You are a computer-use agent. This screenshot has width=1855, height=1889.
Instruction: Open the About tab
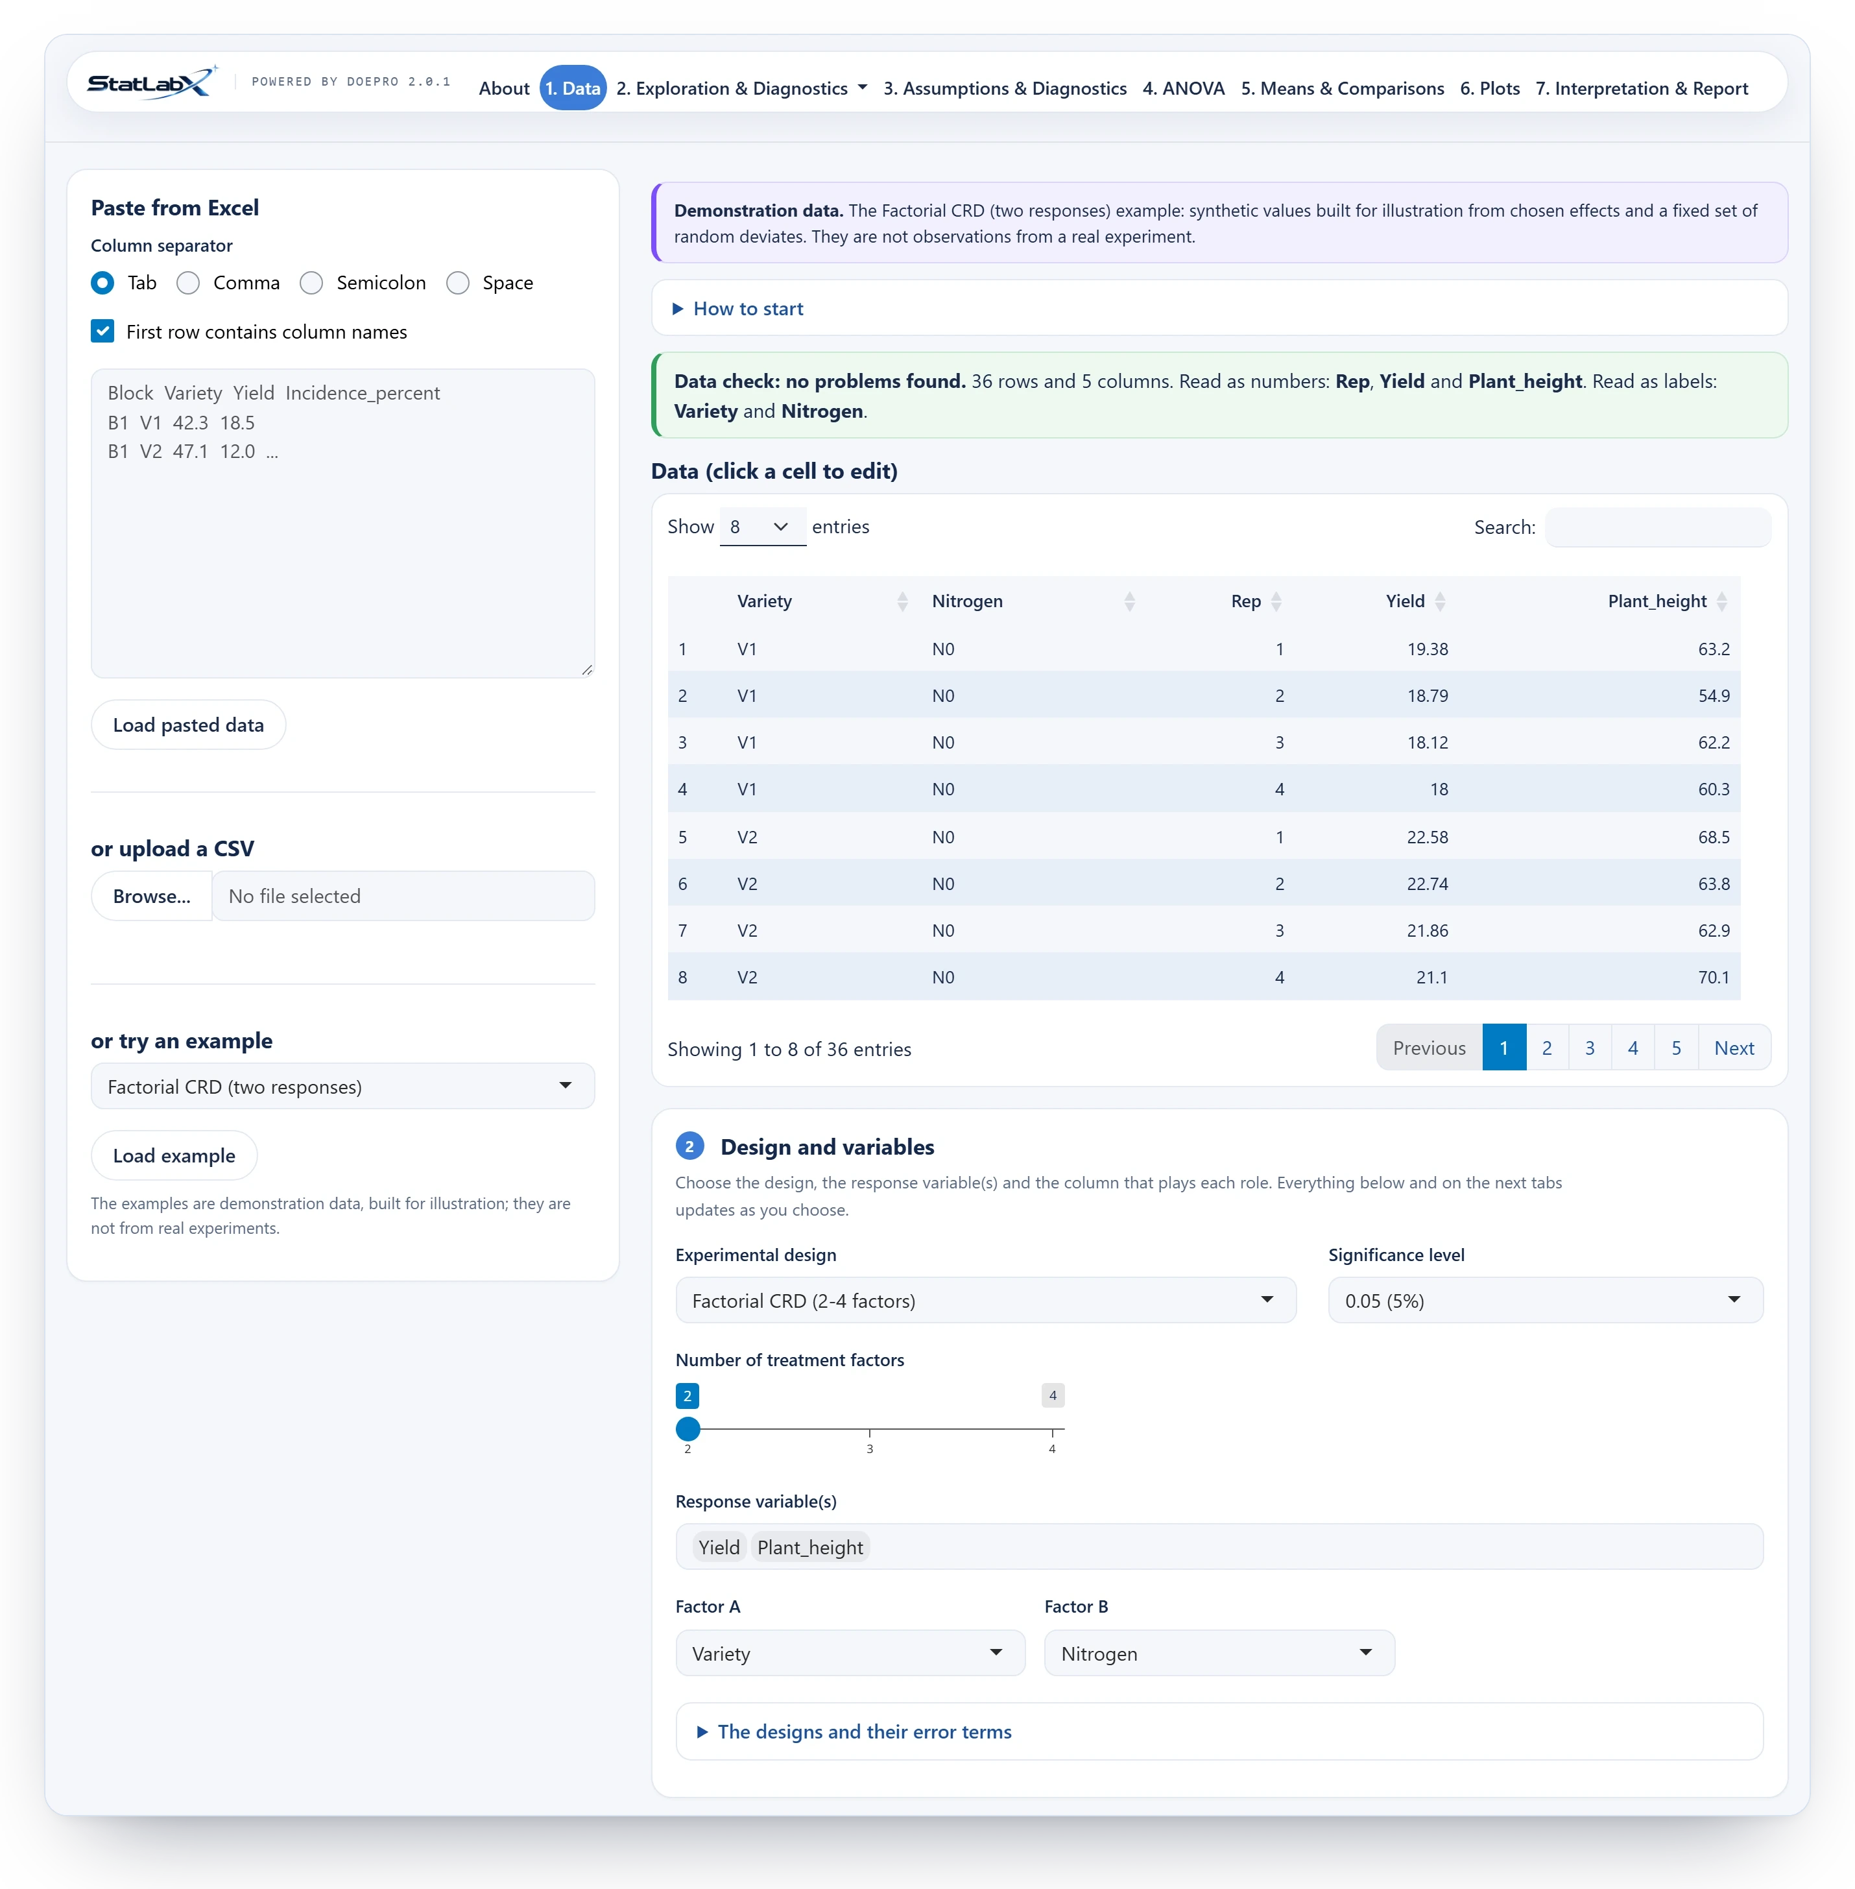tap(504, 89)
